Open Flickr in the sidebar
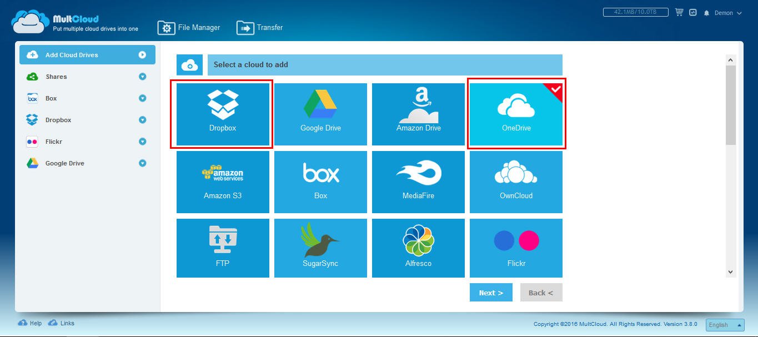 (87, 142)
